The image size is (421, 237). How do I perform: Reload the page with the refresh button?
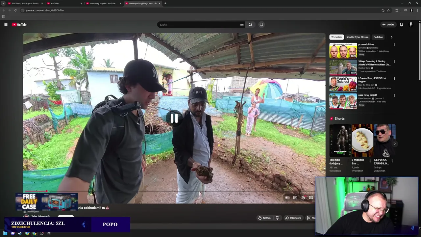[15, 10]
